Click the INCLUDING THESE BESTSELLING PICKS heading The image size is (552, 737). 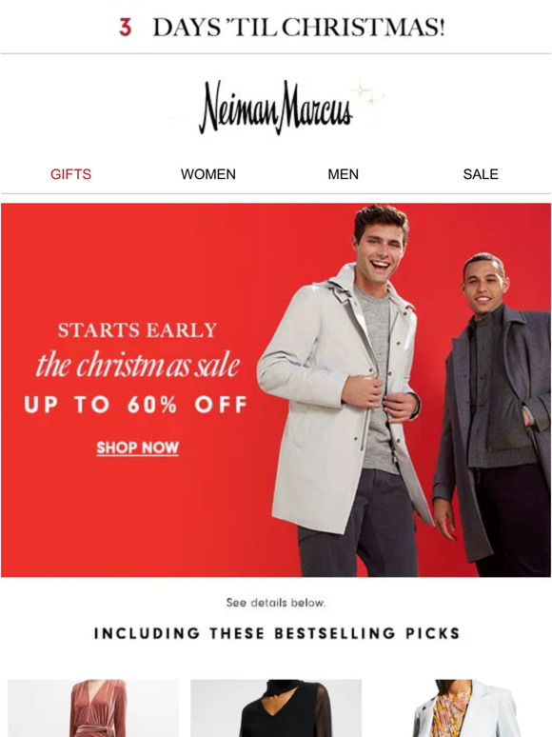click(x=277, y=633)
